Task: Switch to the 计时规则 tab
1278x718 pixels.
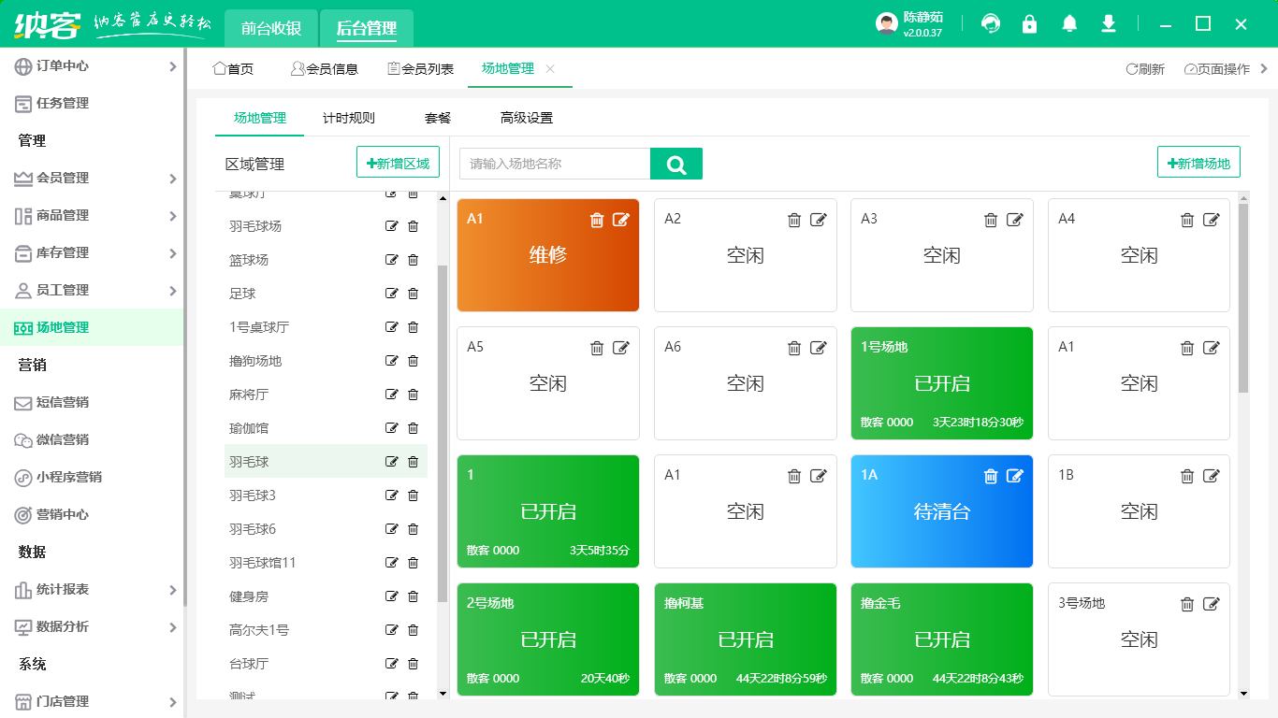Action: point(349,118)
